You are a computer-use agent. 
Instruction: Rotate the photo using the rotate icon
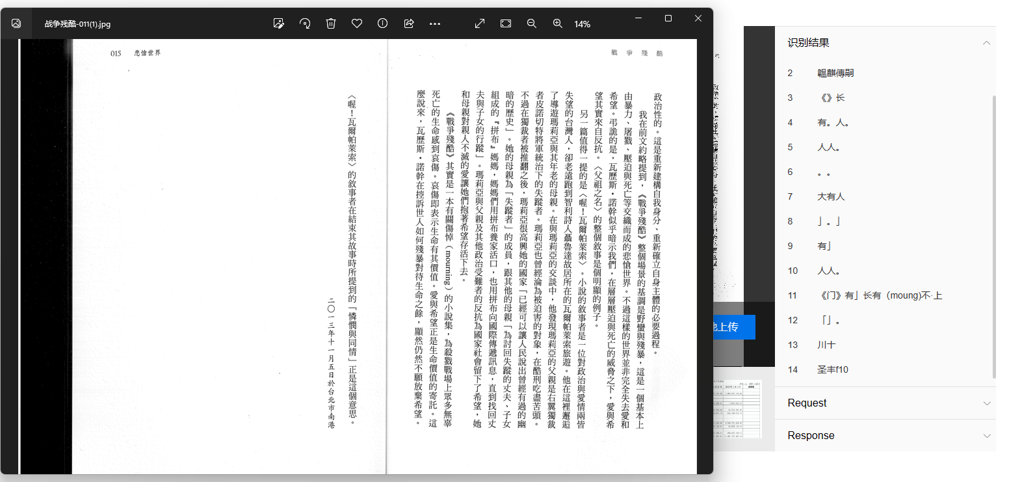[305, 23]
